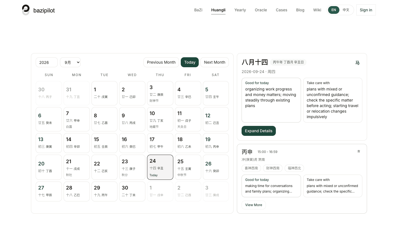Click the hour's Good for today card
Image resolution: width=398 pixels, height=249 pixels.
click(271, 186)
